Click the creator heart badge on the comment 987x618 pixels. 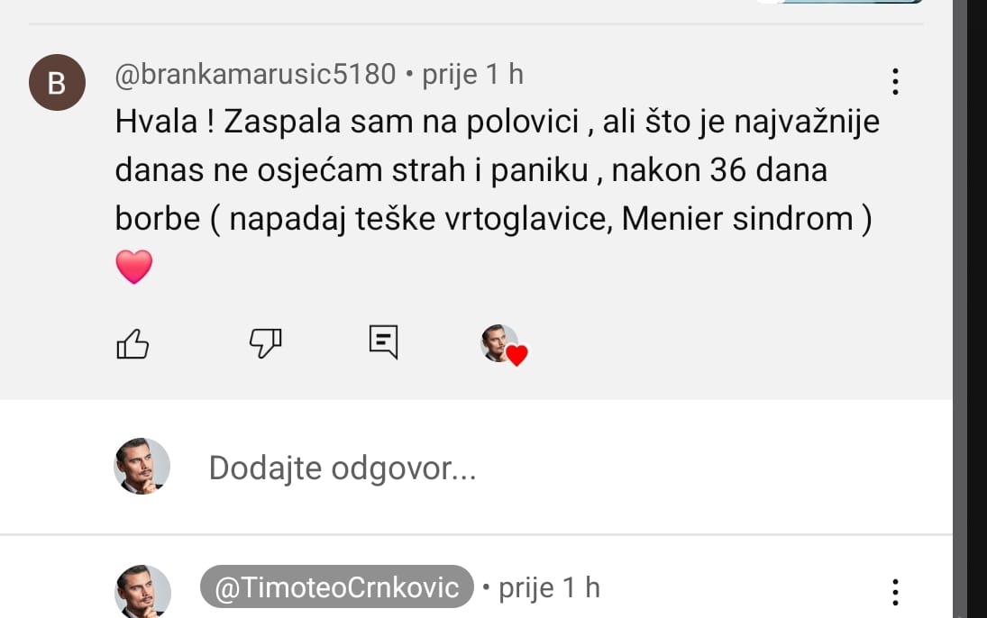(504, 347)
